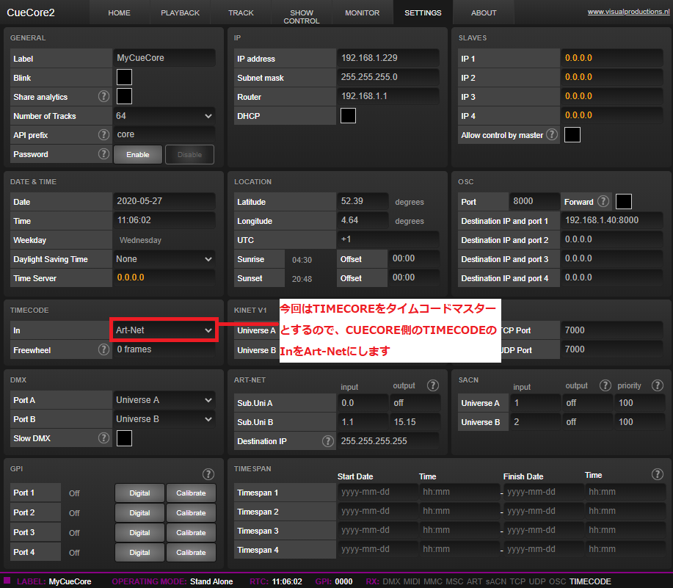
Task: Select the SETTINGS tab
Action: (x=423, y=13)
